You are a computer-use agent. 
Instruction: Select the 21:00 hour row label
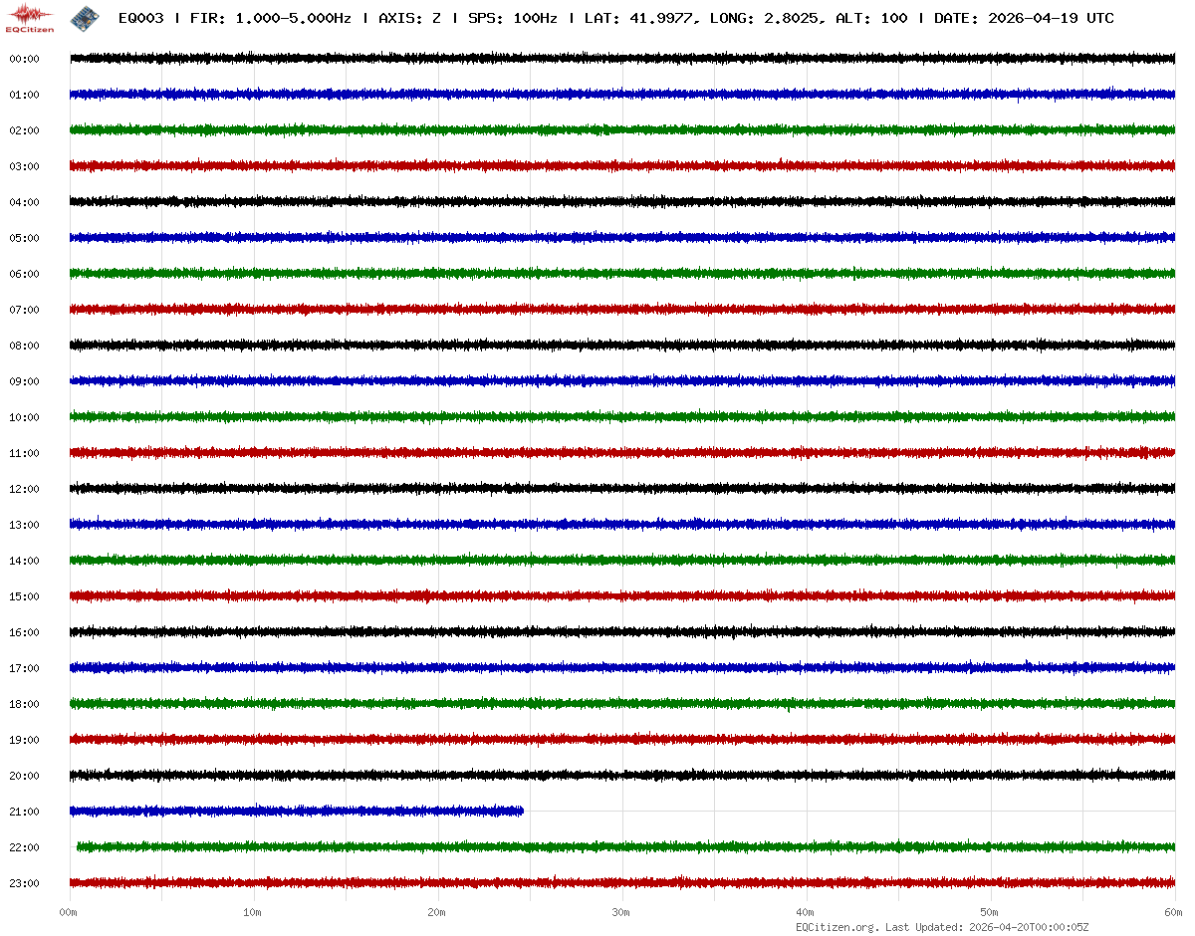point(24,813)
